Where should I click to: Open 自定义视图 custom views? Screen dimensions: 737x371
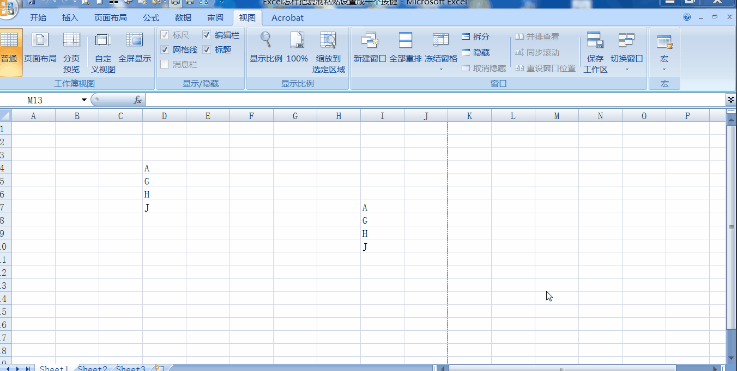(x=103, y=53)
